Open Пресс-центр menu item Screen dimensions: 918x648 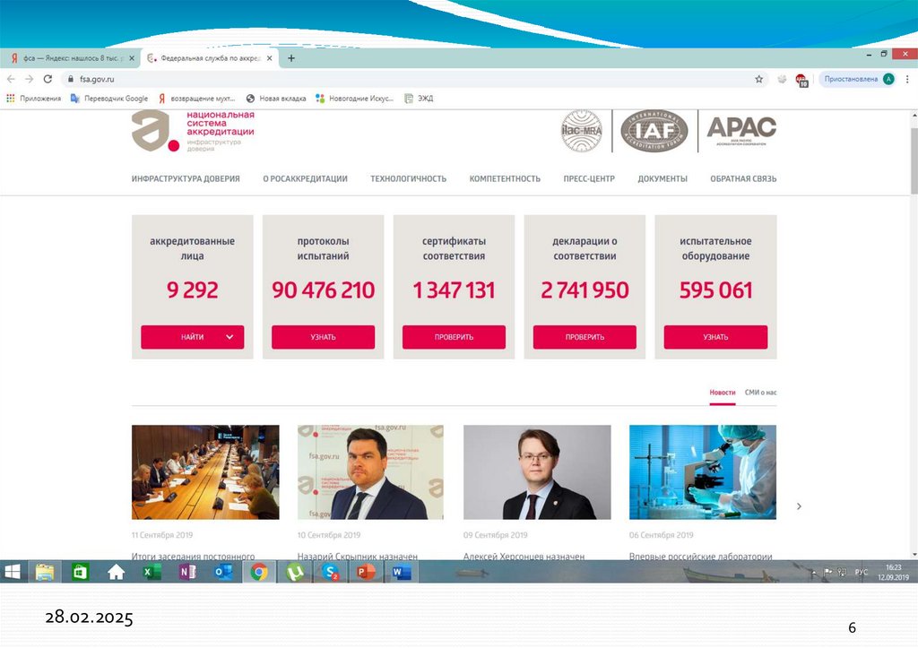coord(589,179)
